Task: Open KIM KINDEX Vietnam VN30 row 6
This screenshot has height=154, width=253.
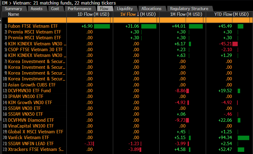Action: [x=37, y=55]
